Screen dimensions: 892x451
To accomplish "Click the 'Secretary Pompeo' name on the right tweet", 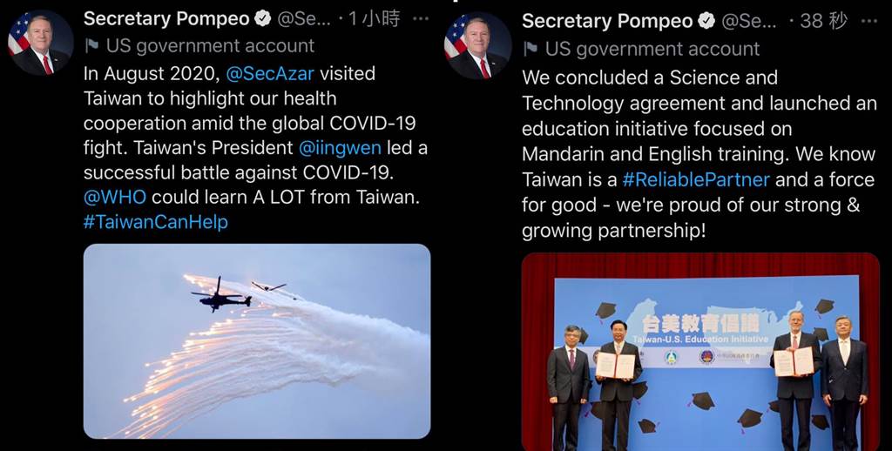I will [x=607, y=22].
